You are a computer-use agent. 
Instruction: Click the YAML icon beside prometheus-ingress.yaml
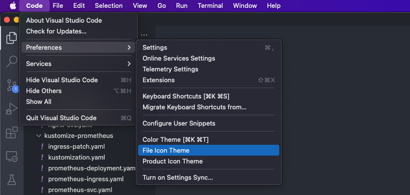(42, 179)
